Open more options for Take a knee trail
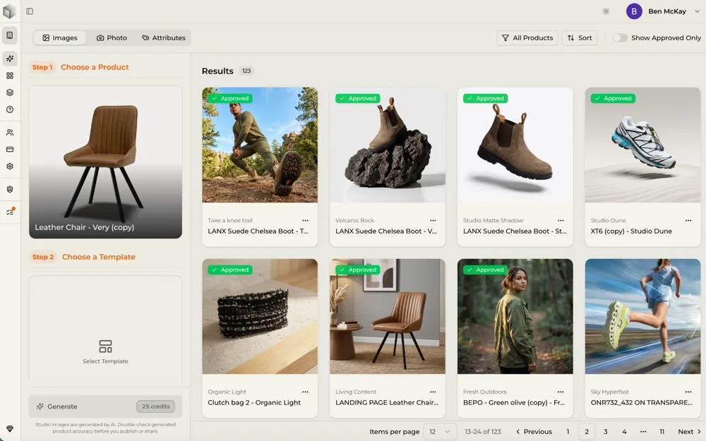 (305, 220)
